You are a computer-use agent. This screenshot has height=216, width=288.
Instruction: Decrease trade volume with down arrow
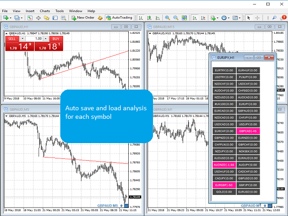(x=22, y=39)
